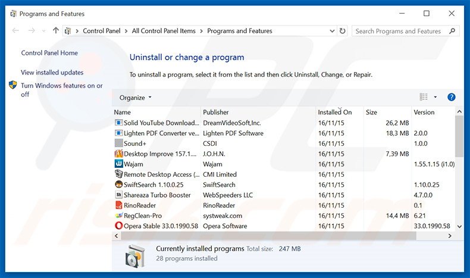Screen dimensions: 470x278
Task: Click the version 1.55.1.15 (i1.0) cell
Action: click(434, 164)
